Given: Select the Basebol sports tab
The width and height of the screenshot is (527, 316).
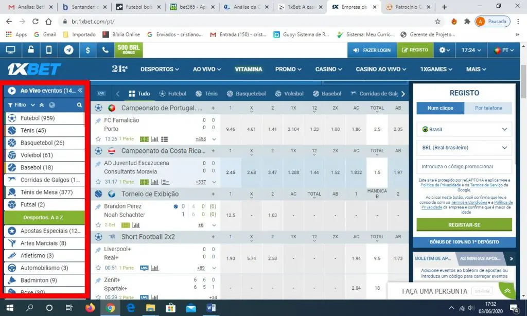Looking at the screenshot, I should point(327,94).
